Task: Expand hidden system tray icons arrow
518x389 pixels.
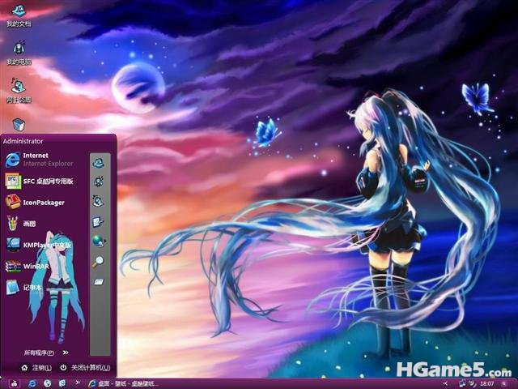Action: [x=446, y=383]
